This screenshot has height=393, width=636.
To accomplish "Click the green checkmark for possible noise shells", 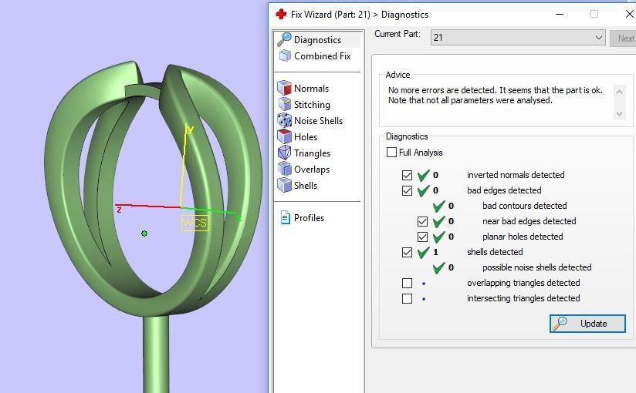I will click(x=438, y=267).
